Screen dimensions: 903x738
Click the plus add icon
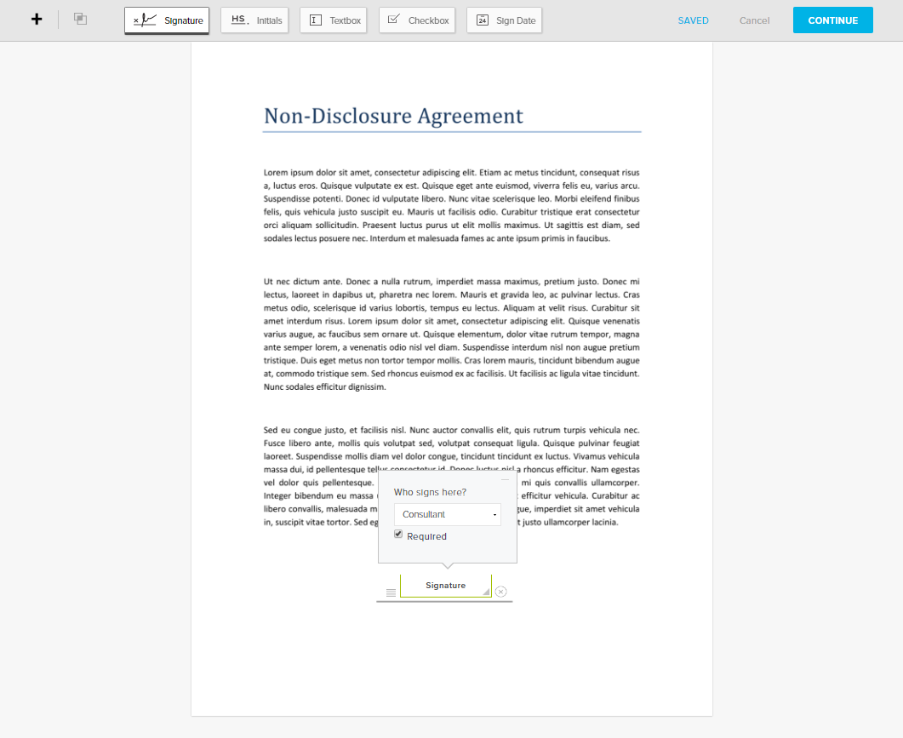tap(37, 20)
